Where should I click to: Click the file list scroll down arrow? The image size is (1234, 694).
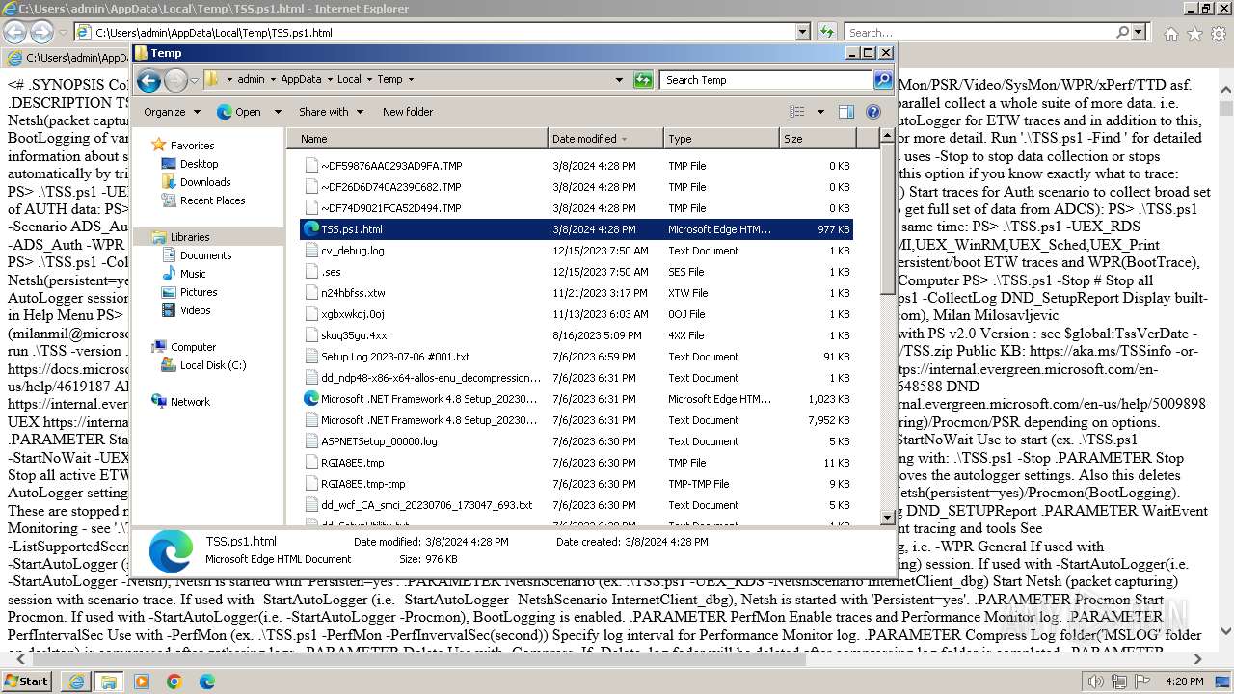pyautogui.click(x=888, y=518)
